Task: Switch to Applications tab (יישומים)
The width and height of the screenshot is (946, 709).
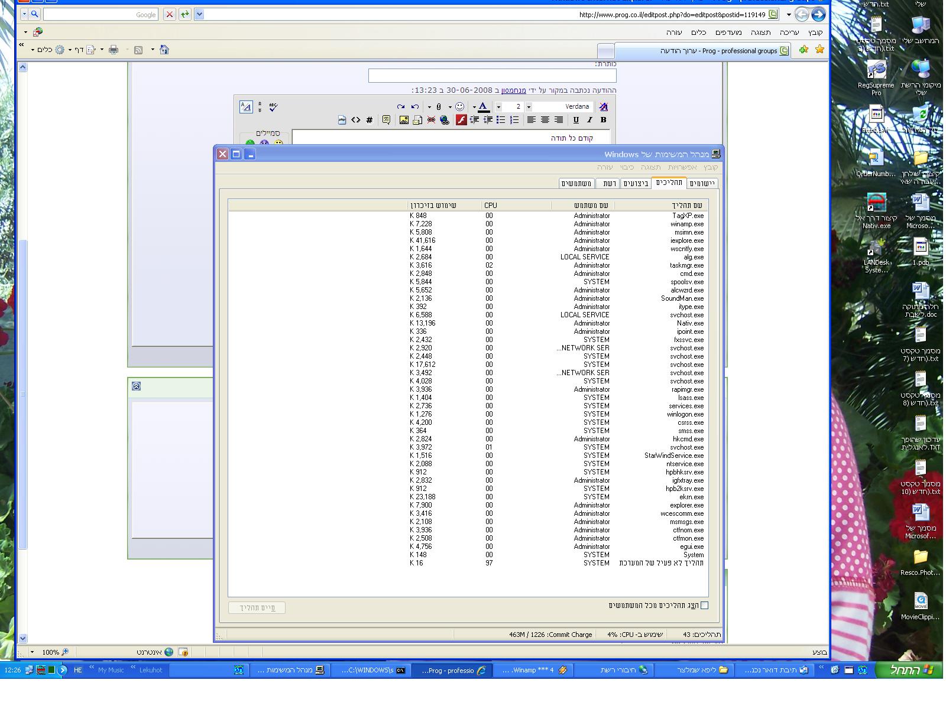Action: point(702,183)
